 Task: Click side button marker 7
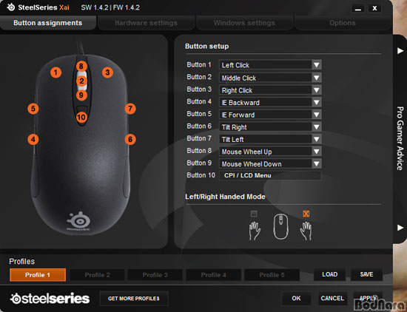pos(130,109)
